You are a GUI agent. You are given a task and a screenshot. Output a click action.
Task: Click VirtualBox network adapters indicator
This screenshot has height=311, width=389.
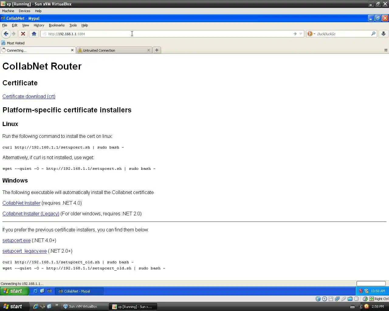coord(337,299)
